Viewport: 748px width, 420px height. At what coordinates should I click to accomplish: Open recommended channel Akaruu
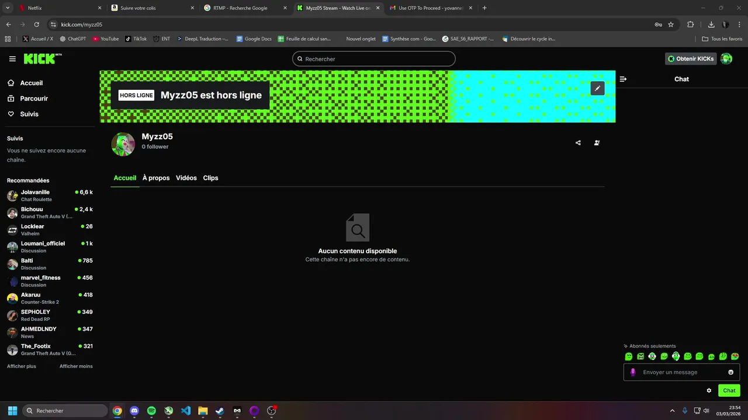coord(50,298)
